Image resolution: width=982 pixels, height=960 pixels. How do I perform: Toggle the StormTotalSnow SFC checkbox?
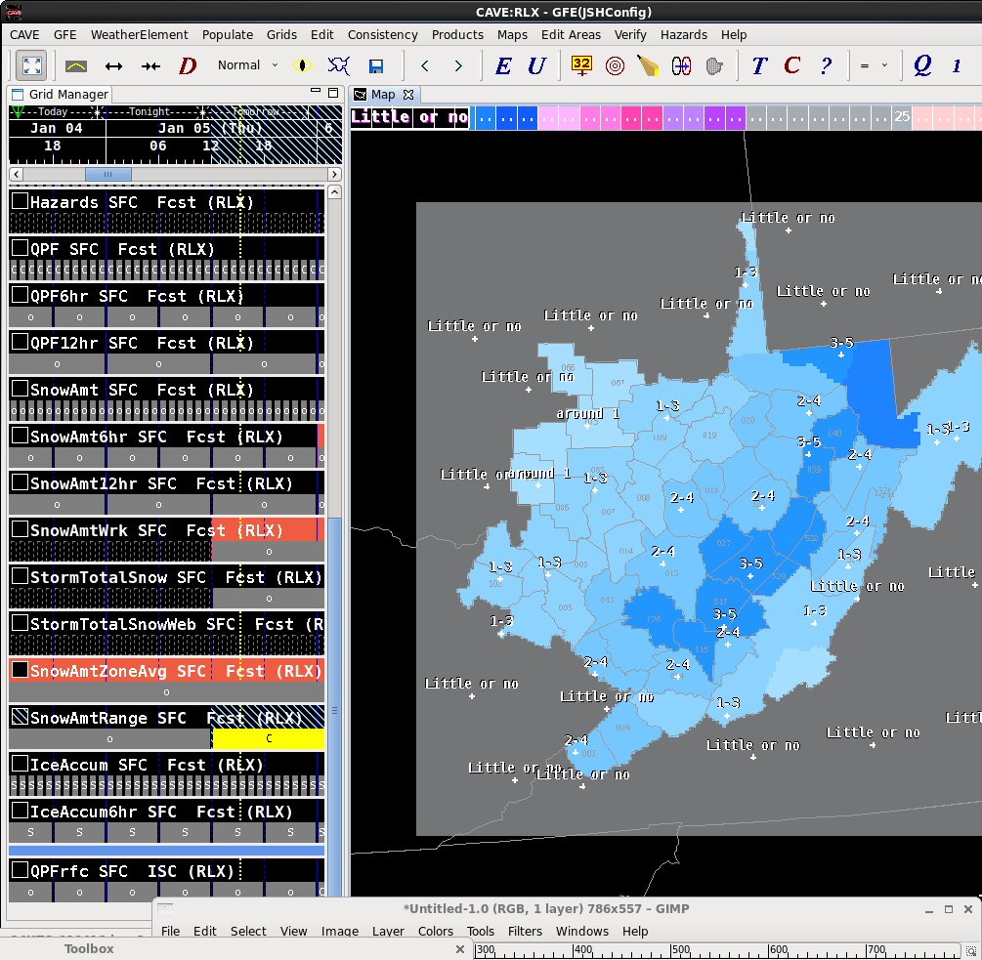21,576
